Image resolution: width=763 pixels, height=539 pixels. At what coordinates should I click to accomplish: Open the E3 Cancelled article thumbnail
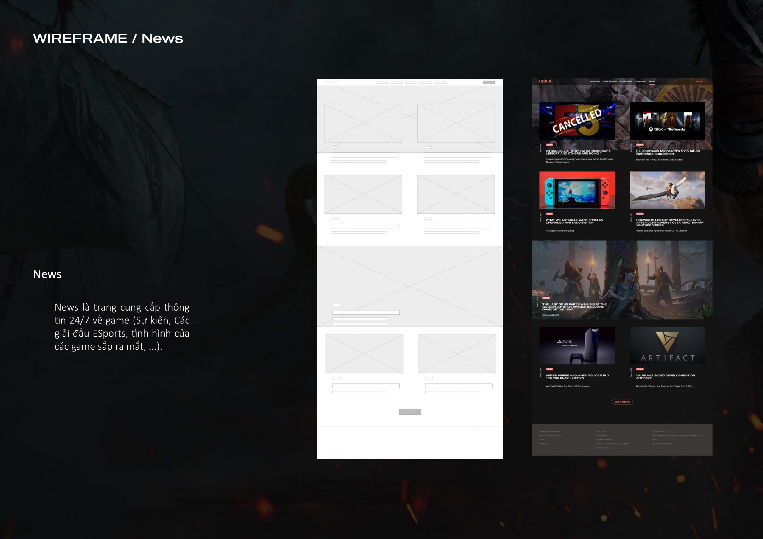click(577, 121)
